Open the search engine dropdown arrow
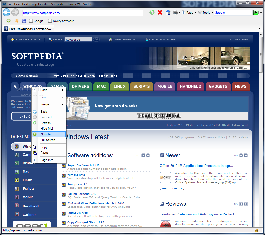 tap(261, 13)
